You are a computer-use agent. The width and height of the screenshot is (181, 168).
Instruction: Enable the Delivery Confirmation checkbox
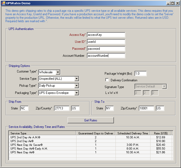tap(107, 80)
